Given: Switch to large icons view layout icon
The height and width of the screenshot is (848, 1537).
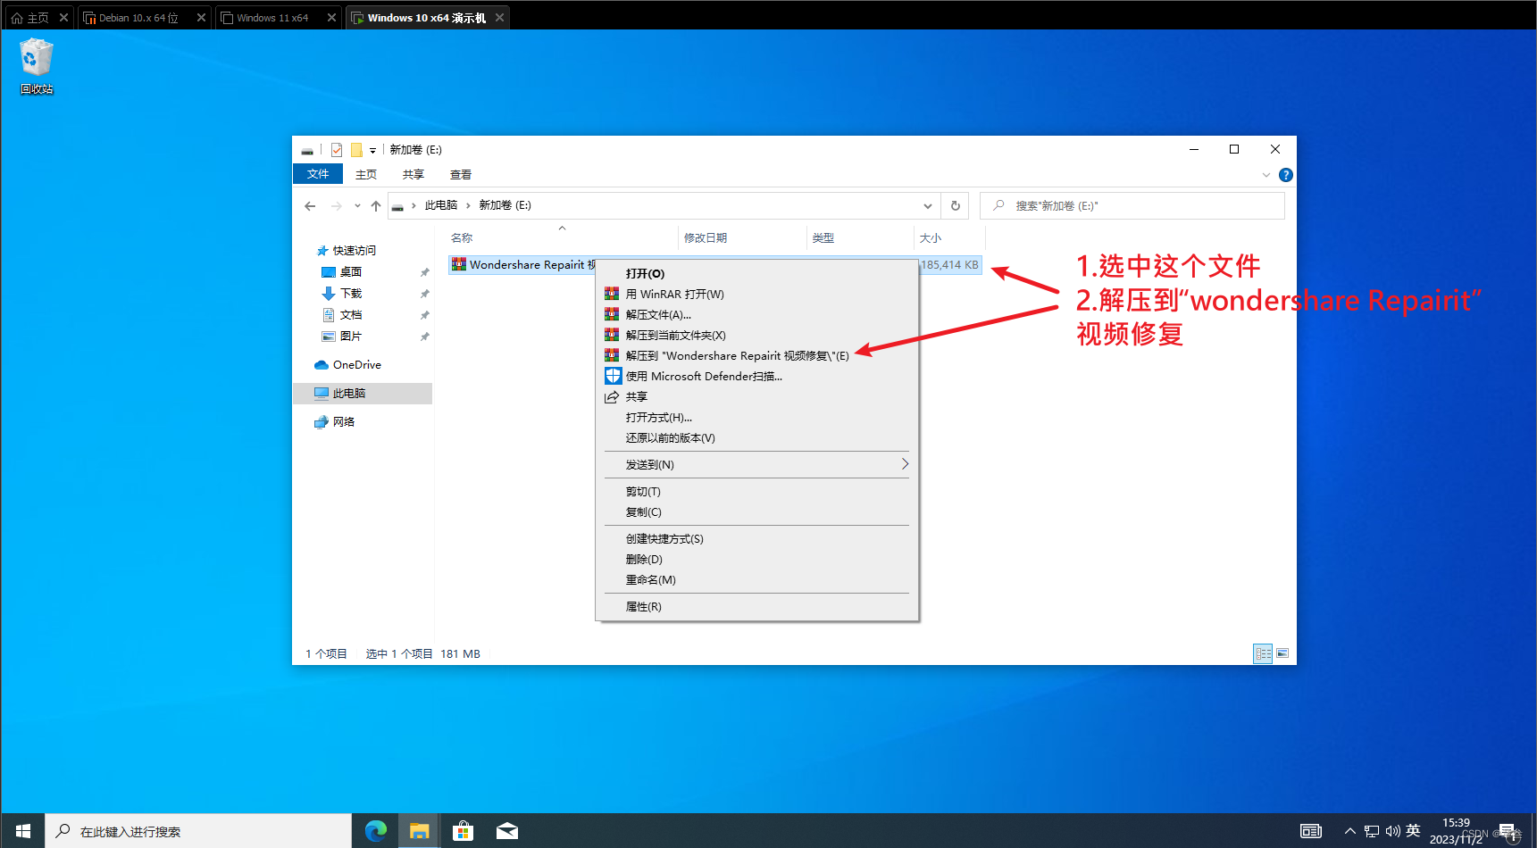Looking at the screenshot, I should 1282,653.
